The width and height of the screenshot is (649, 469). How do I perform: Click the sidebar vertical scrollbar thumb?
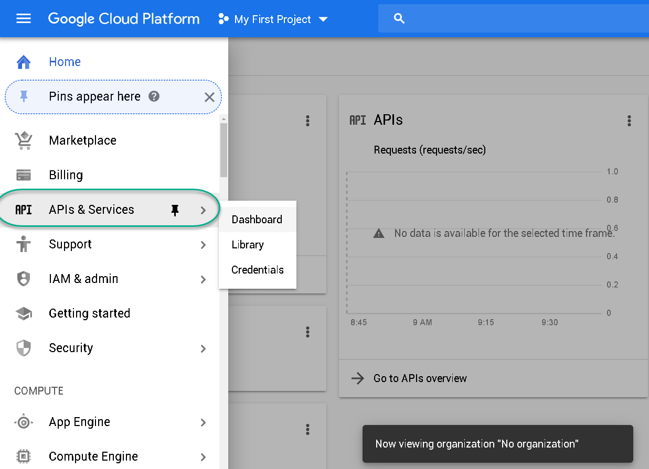pos(224,150)
